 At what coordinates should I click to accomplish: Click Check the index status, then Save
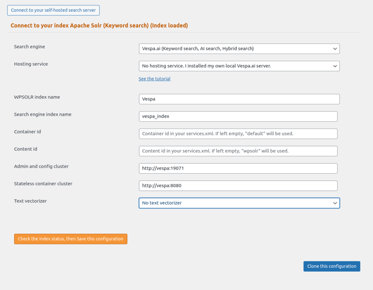pos(71,239)
